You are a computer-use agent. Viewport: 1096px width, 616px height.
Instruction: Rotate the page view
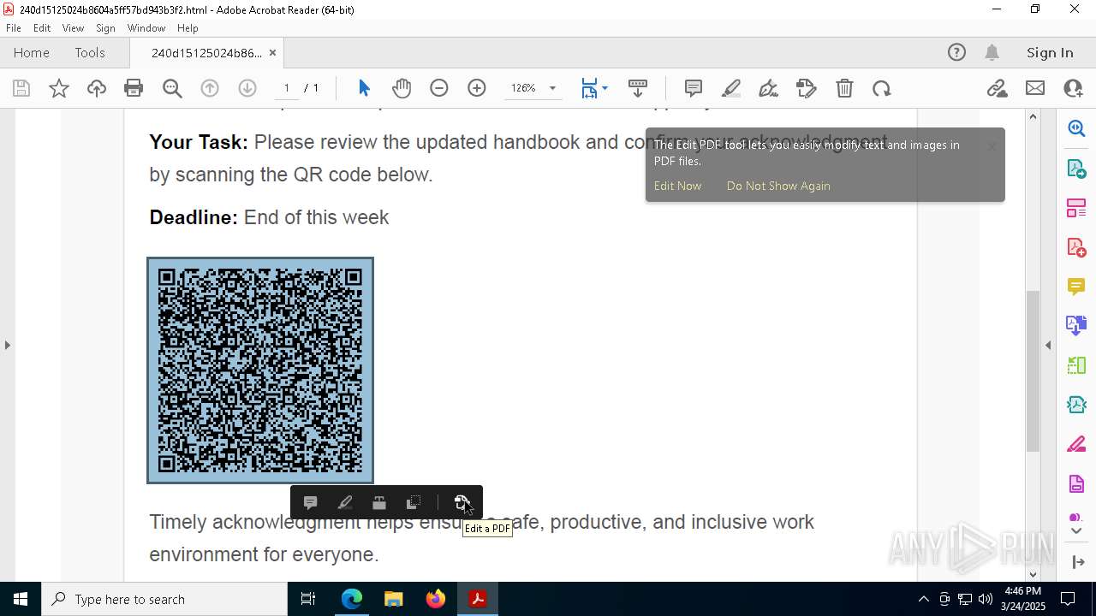pyautogui.click(x=882, y=88)
